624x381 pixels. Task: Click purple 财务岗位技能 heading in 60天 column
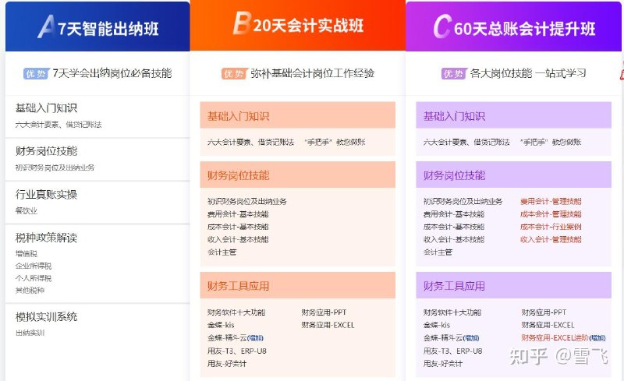pyautogui.click(x=514, y=175)
